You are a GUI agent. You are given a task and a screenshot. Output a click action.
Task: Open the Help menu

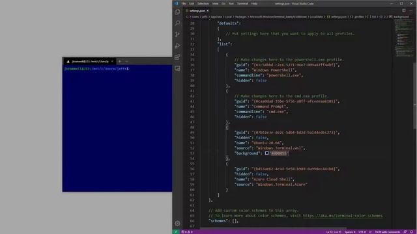point(254,4)
